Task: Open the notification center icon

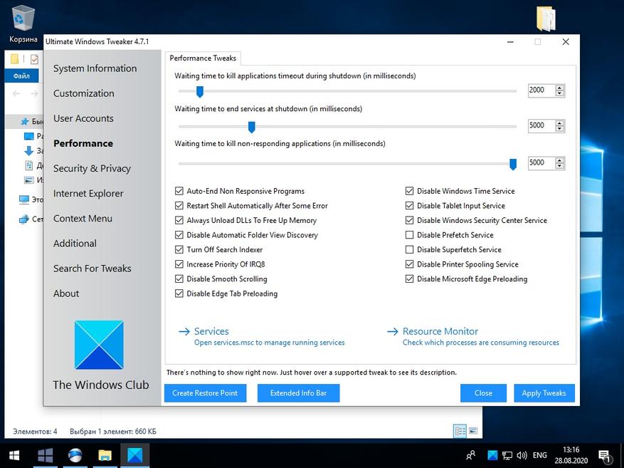Action: [x=605, y=456]
